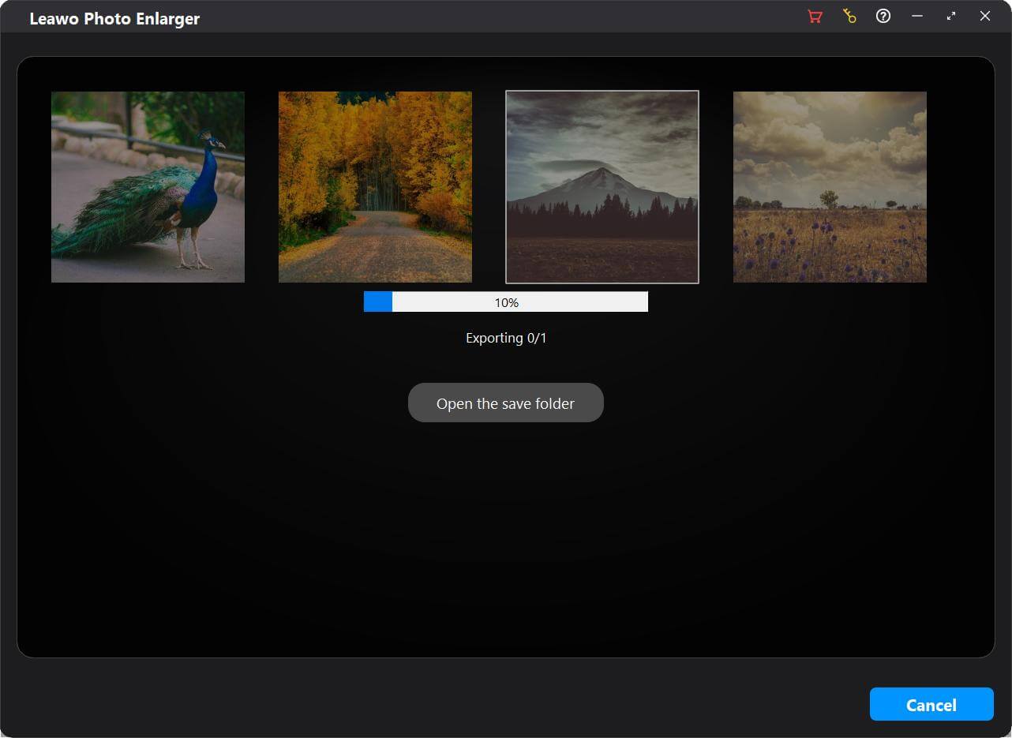
Task: Select the peacock photo thumbnail
Action: 148,187
